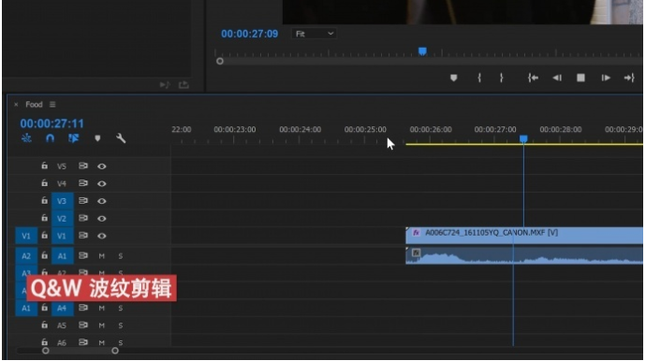Screen dimensions: 646x361
Task: Toggle insert sequences as nests icon
Action: click(26, 138)
